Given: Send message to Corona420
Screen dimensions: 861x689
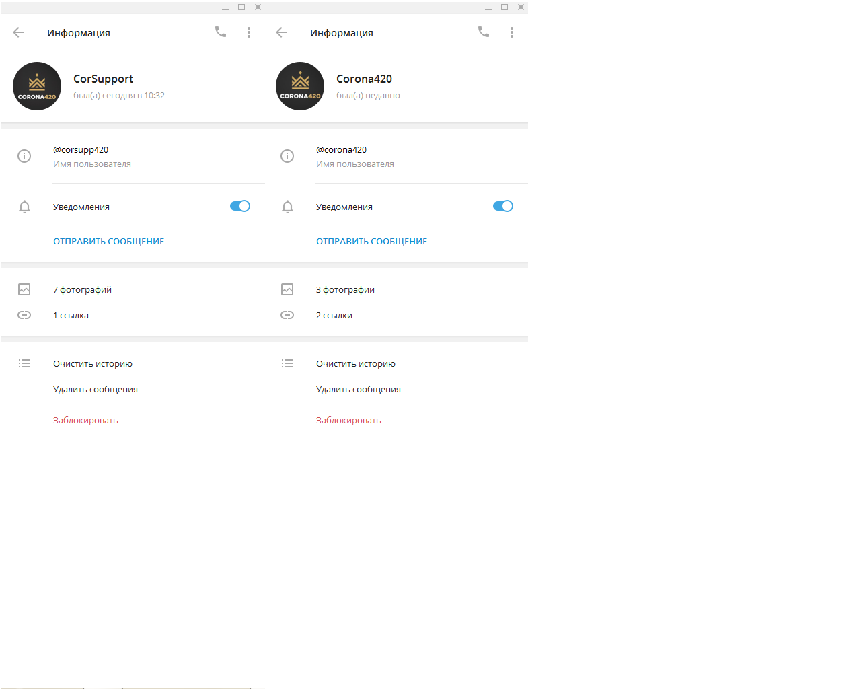Looking at the screenshot, I should 372,241.
